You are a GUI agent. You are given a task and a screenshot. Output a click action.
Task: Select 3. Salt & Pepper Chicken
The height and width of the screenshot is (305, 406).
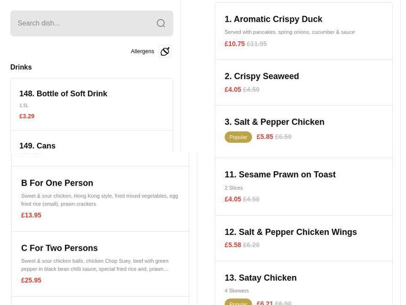[275, 122]
